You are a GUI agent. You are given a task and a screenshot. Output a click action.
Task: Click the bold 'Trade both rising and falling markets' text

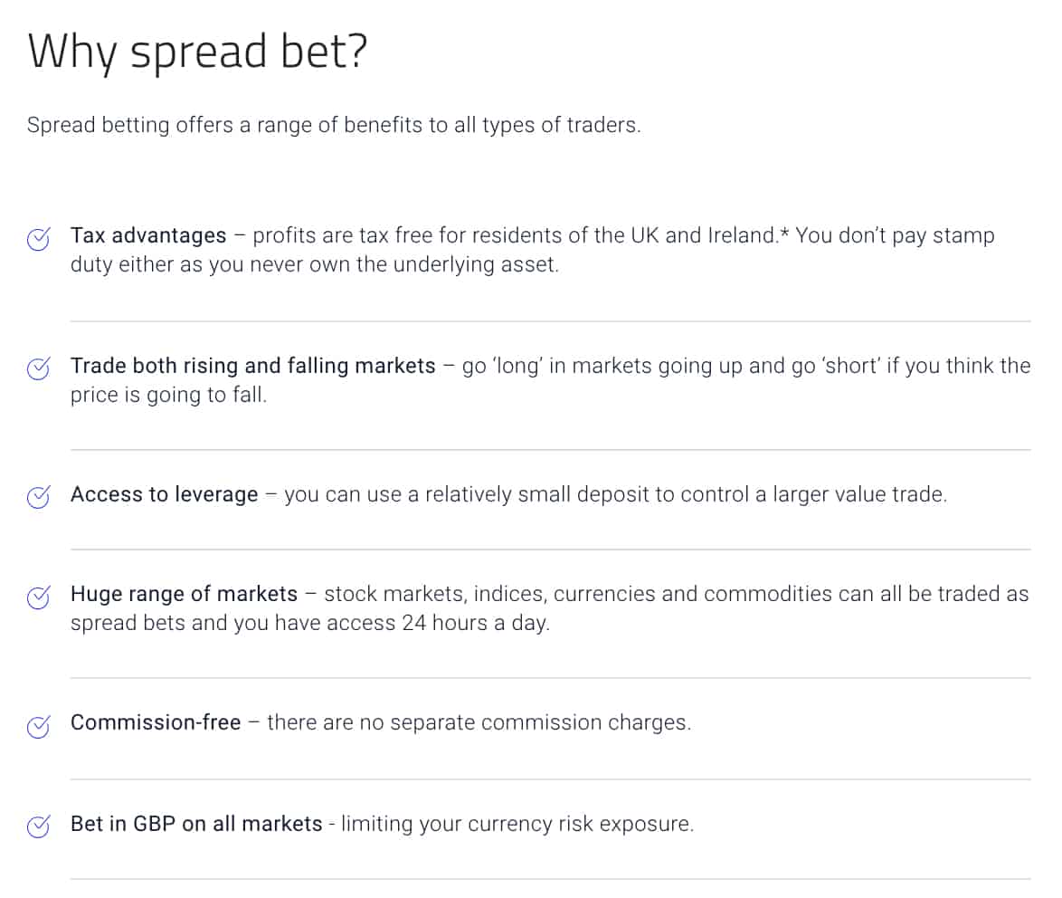253,366
